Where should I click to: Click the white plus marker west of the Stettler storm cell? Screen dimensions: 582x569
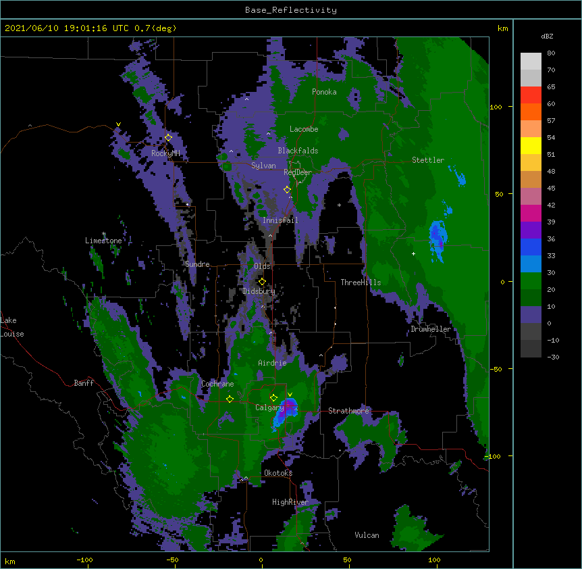(x=413, y=253)
